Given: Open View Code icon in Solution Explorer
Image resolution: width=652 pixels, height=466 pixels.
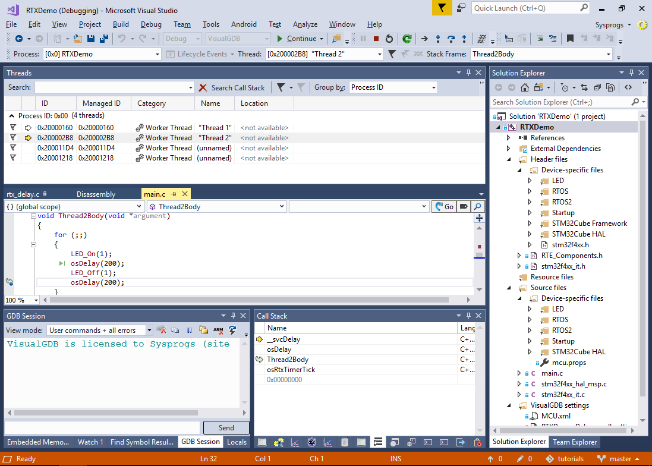Looking at the screenshot, I should 628,87.
